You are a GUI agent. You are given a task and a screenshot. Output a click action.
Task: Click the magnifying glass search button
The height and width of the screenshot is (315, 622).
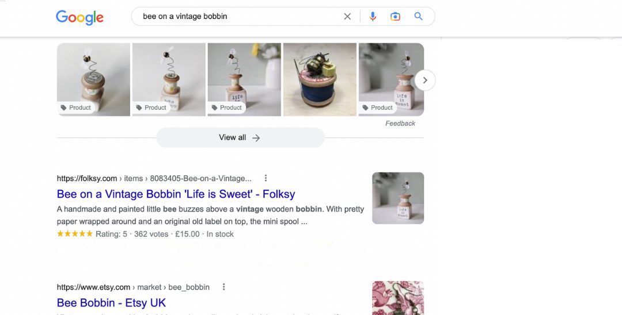point(419,17)
